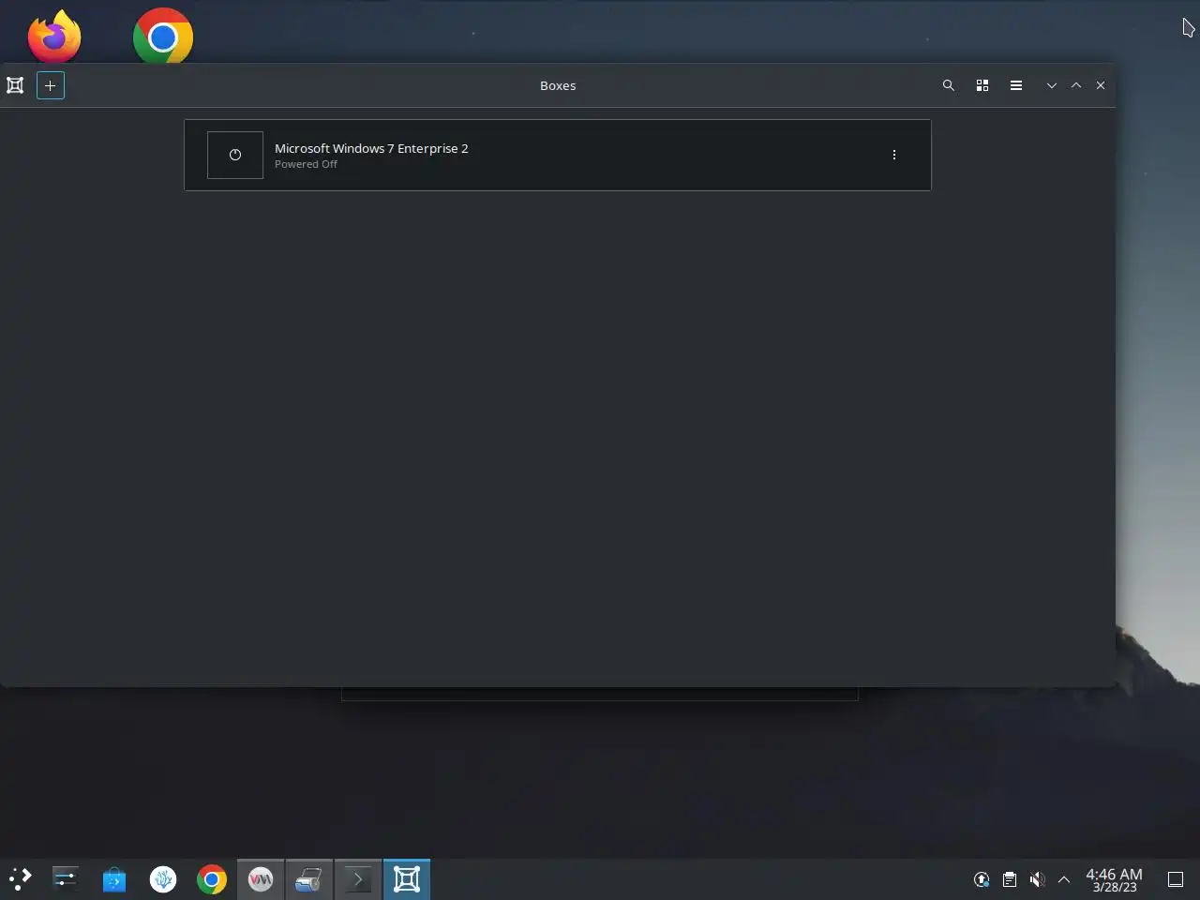Viewport: 1200px width, 900px height.
Task: Launch the Discover software store
Action: tap(114, 879)
